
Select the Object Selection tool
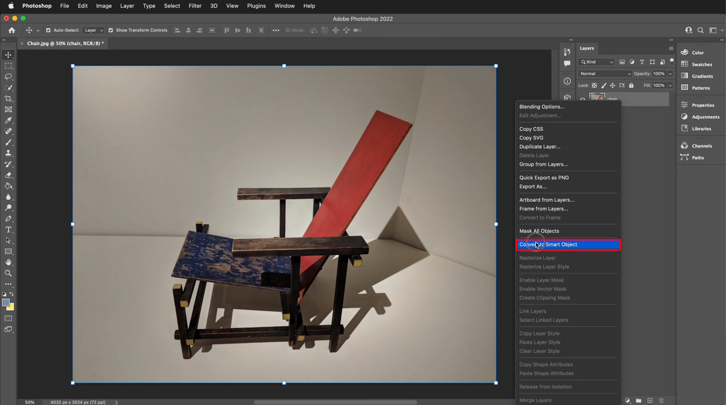tap(9, 87)
